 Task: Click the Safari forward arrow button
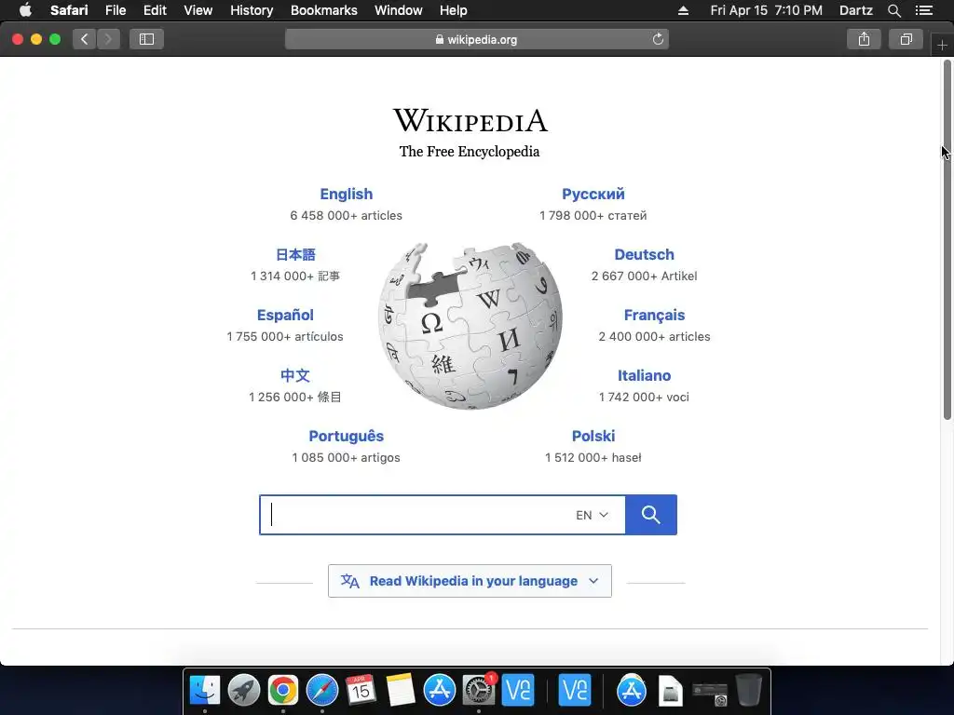pyautogui.click(x=108, y=39)
